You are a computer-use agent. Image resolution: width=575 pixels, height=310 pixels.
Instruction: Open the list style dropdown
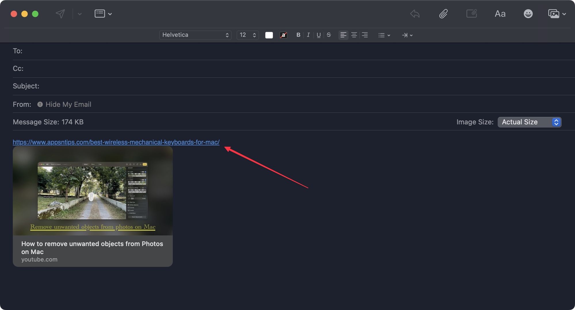384,35
